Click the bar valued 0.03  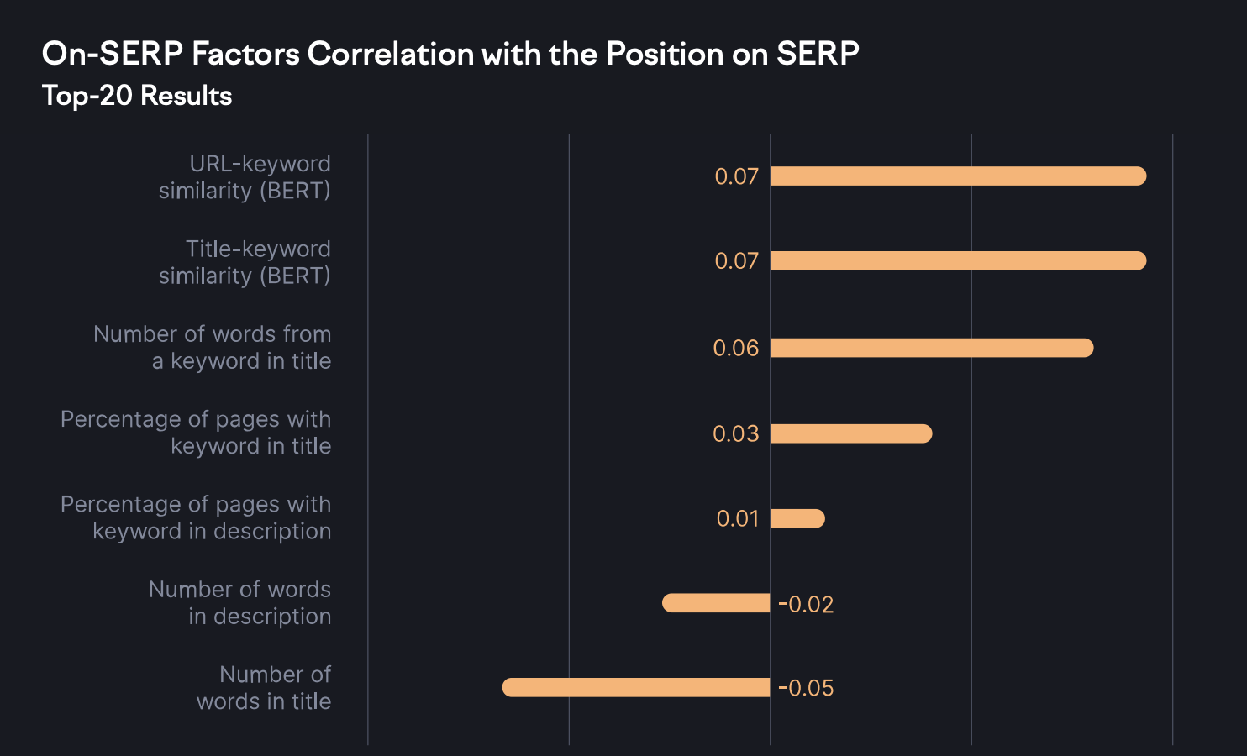point(850,433)
